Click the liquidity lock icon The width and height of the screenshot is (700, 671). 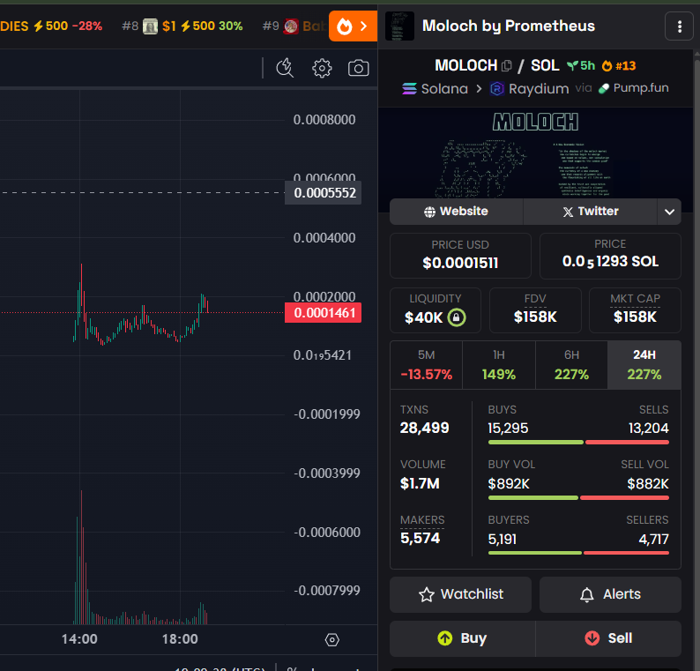[x=457, y=317]
